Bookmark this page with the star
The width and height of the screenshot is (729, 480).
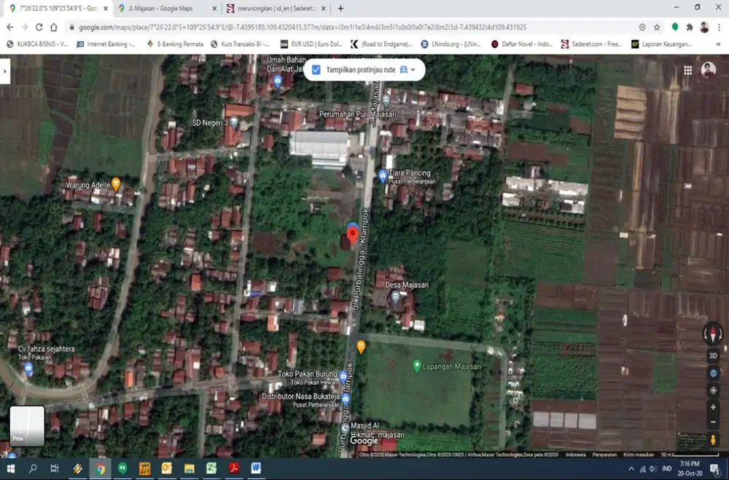(x=657, y=28)
